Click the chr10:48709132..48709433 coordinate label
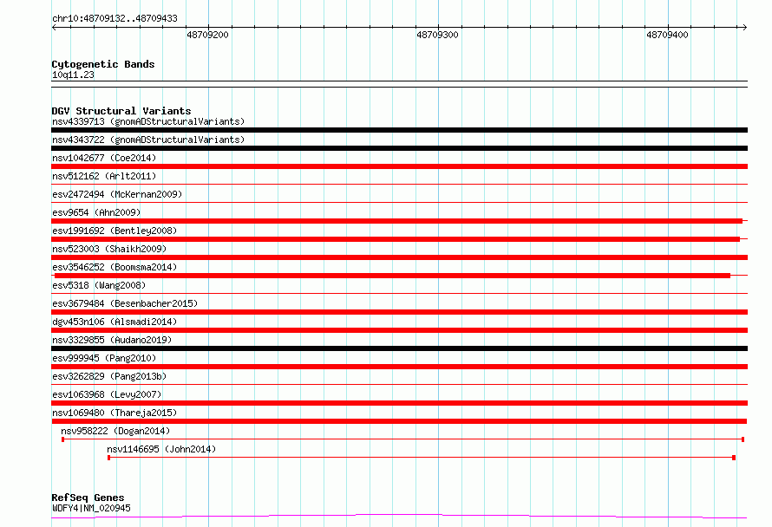 (114, 18)
